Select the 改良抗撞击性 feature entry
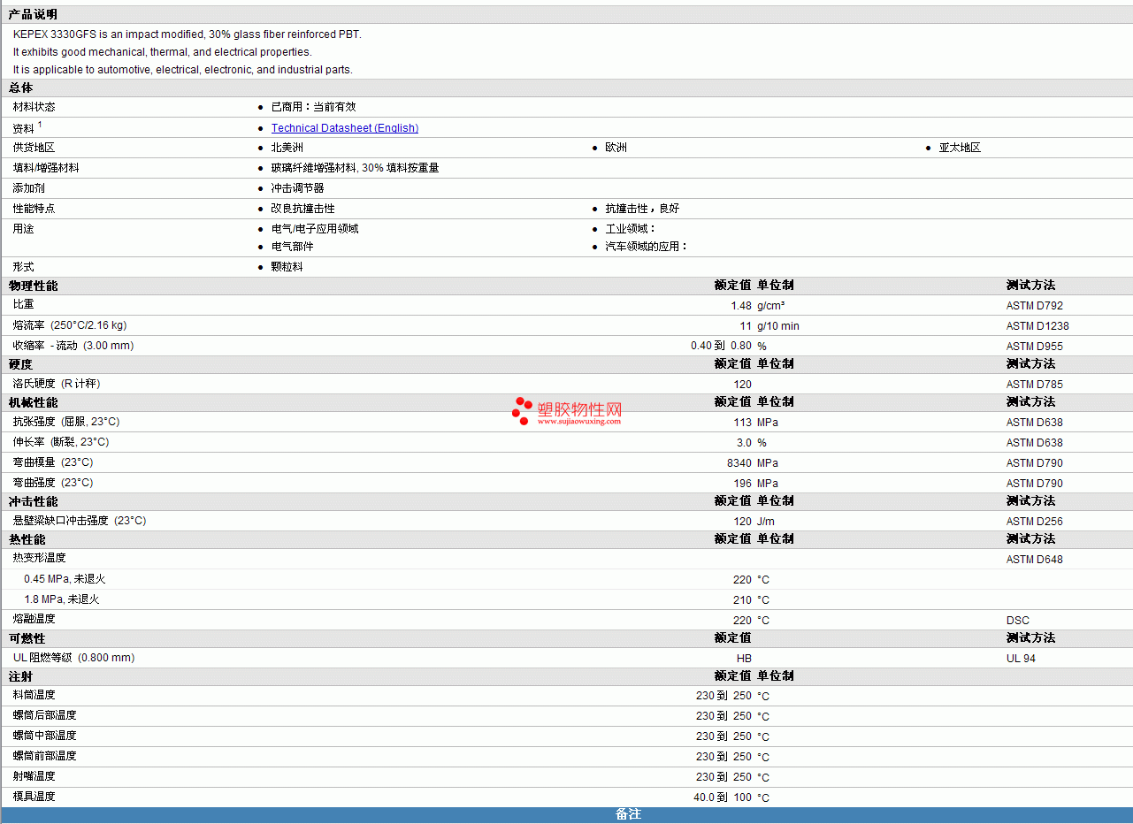1133x824 pixels. click(x=302, y=209)
